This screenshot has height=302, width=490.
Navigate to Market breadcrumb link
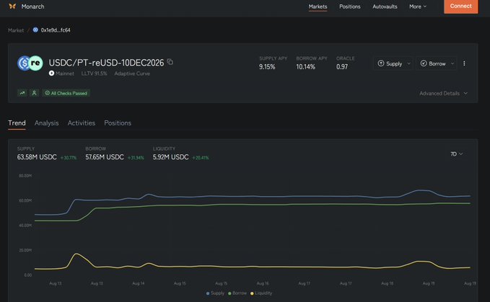tap(16, 30)
